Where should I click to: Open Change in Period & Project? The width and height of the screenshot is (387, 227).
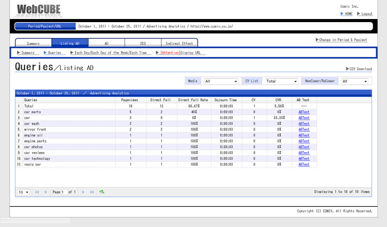pos(341,40)
